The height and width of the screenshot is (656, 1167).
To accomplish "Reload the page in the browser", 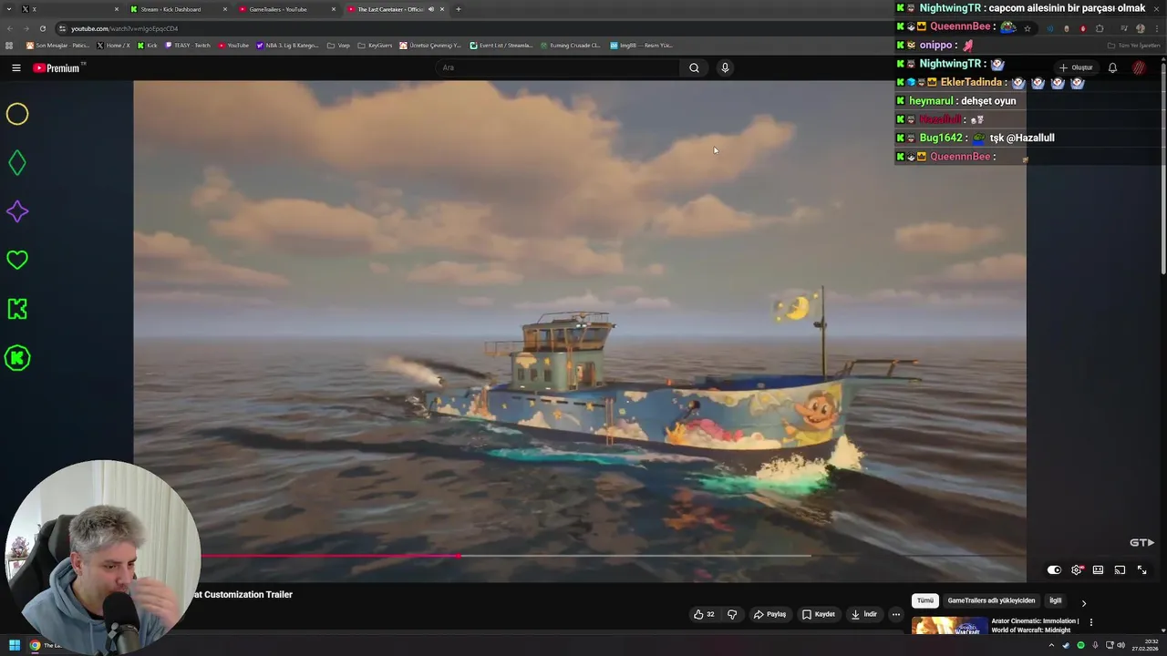I will [x=42, y=28].
